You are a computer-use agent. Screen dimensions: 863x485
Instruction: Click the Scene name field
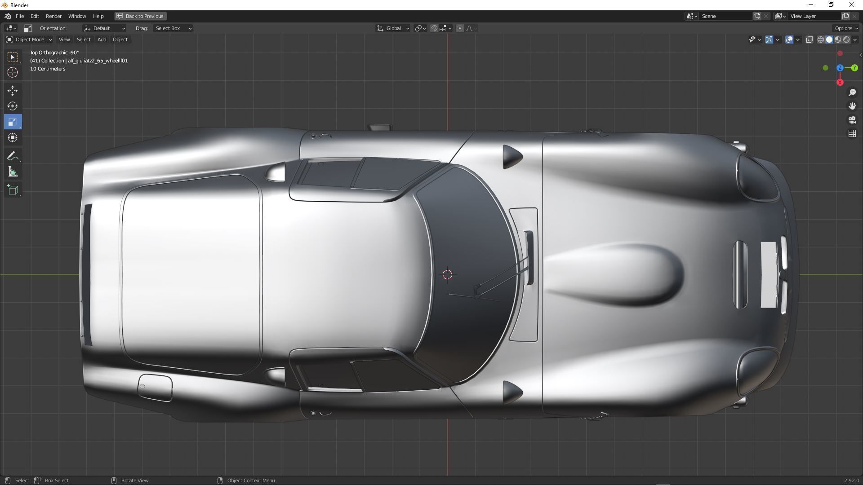click(725, 16)
